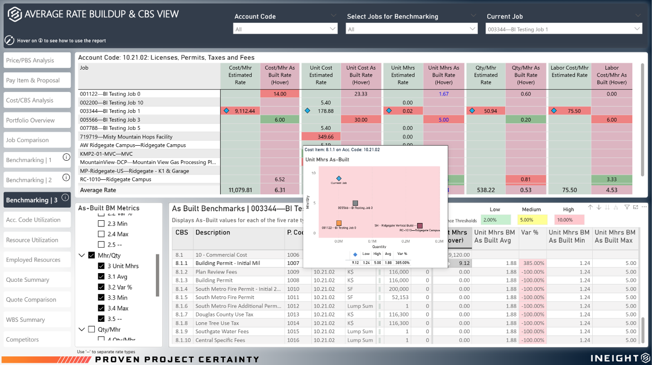
Task: Click the expand all down hierarchy icon
Action: pyautogui.click(x=616, y=207)
